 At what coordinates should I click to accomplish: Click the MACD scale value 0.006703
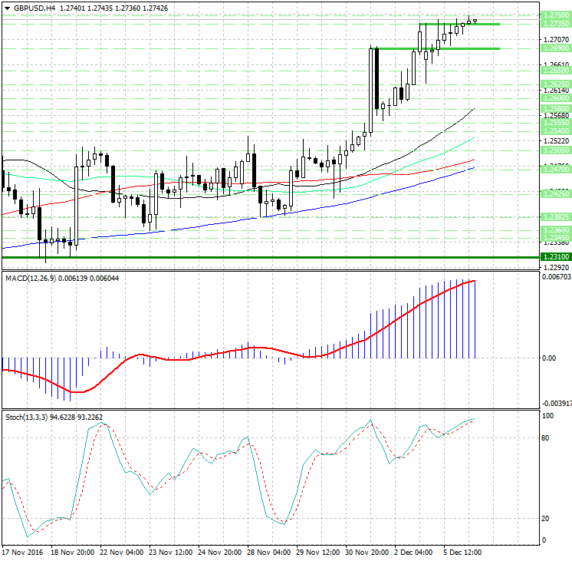coord(557,277)
